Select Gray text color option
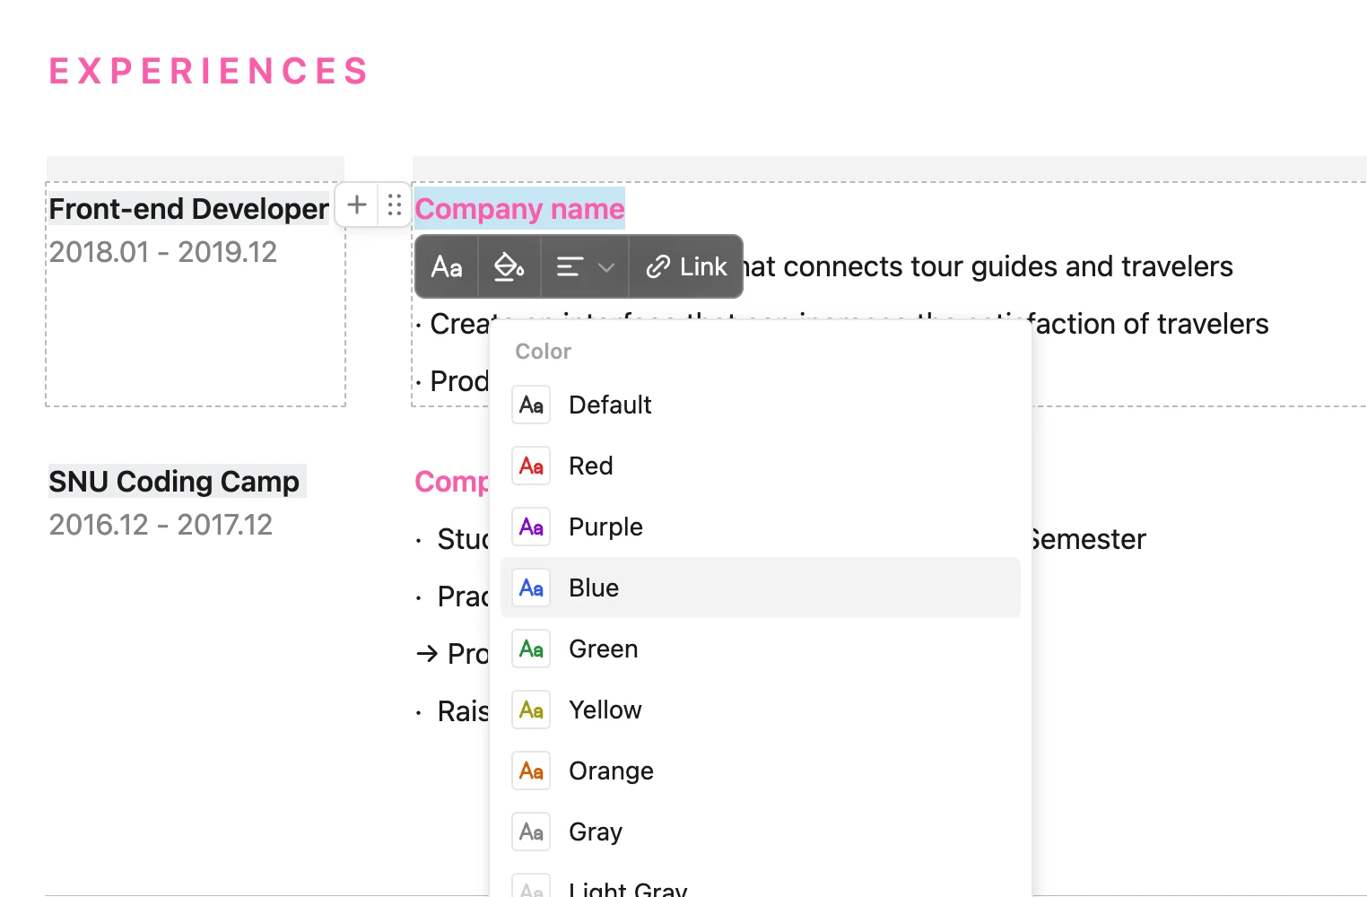 [761, 832]
